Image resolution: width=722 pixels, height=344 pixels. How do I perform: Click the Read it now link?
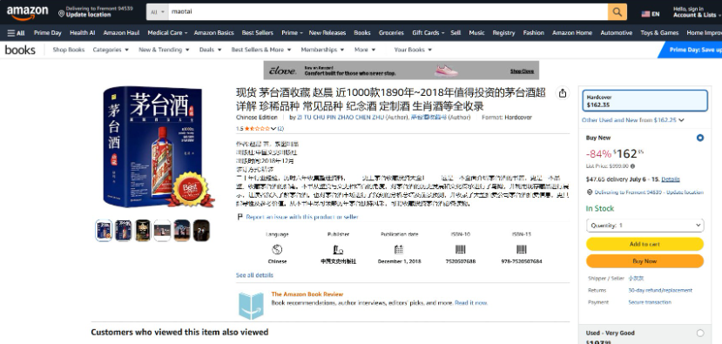[471, 302]
